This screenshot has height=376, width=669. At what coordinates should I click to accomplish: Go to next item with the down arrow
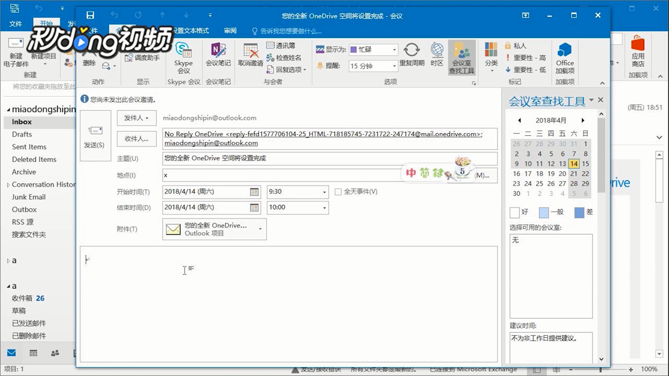click(x=187, y=15)
